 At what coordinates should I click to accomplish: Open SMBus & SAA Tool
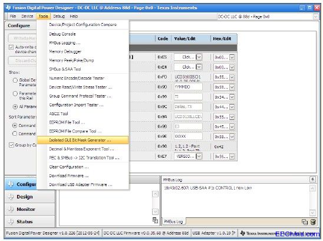tap(83, 69)
